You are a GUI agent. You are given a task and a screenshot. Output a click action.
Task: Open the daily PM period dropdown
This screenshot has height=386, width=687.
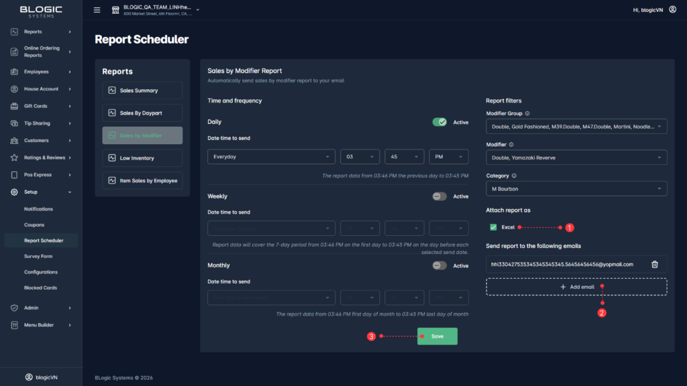(449, 157)
